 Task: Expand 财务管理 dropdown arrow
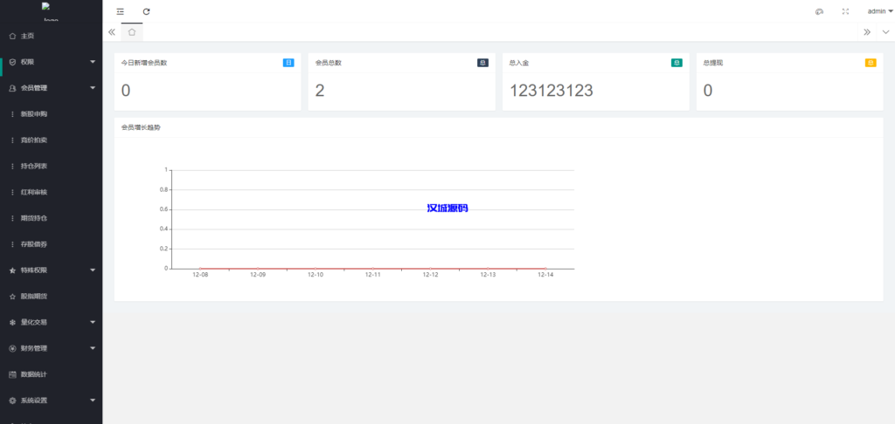click(93, 348)
